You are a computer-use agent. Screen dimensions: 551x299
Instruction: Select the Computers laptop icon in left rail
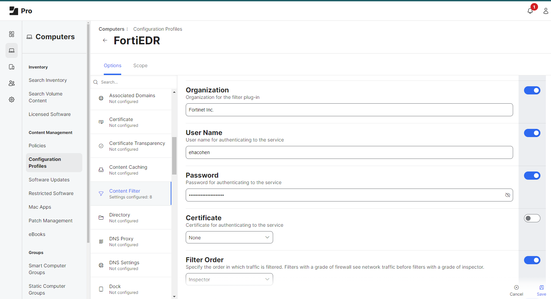12,50
